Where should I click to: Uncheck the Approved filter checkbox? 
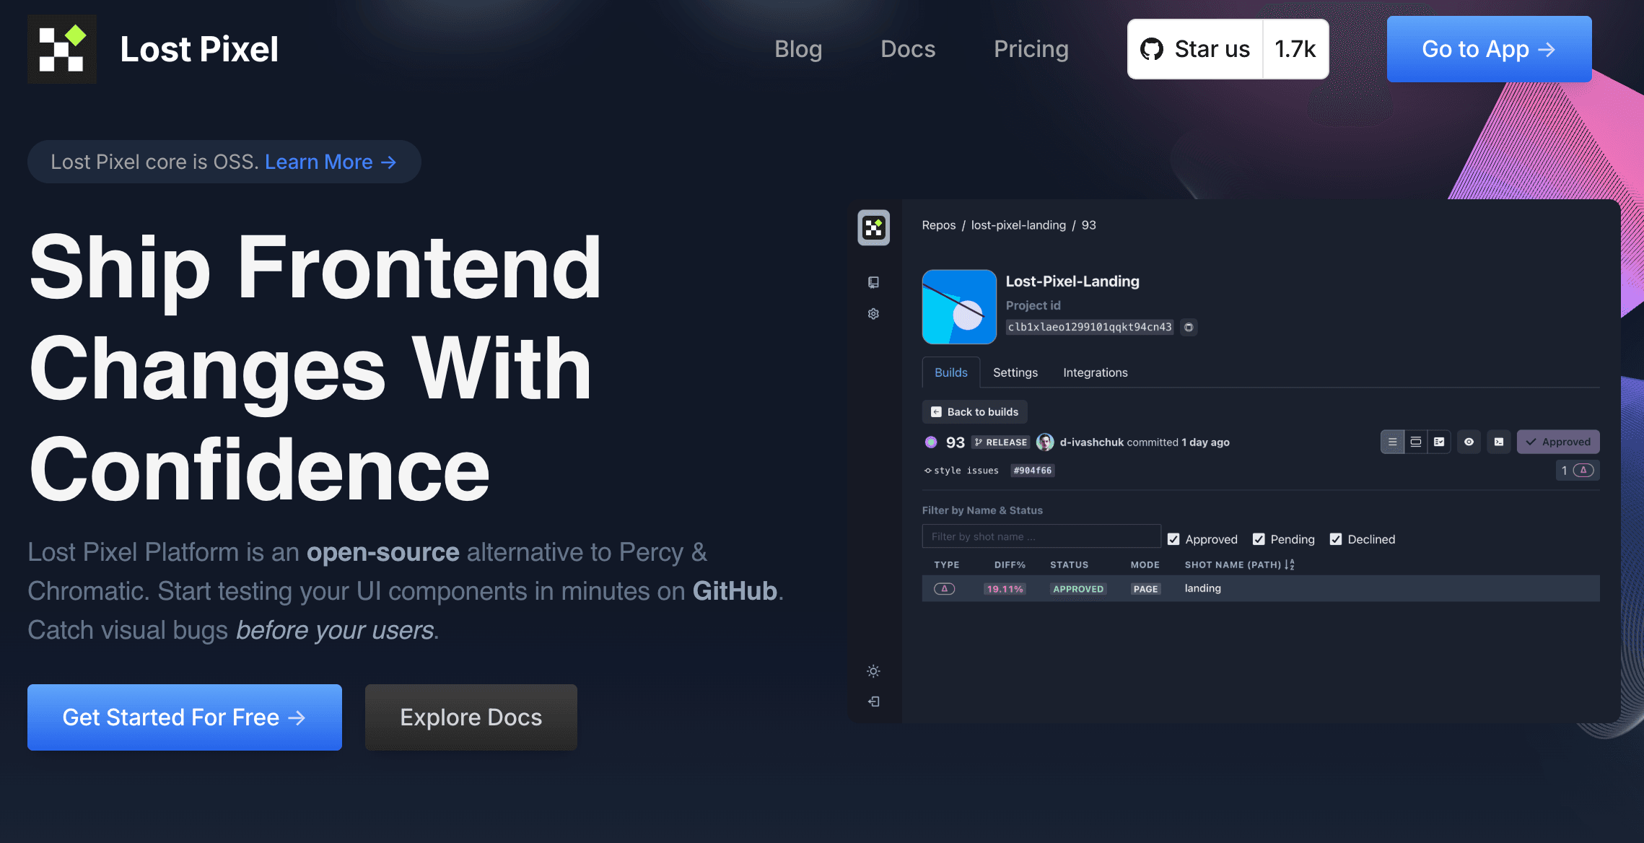point(1173,539)
